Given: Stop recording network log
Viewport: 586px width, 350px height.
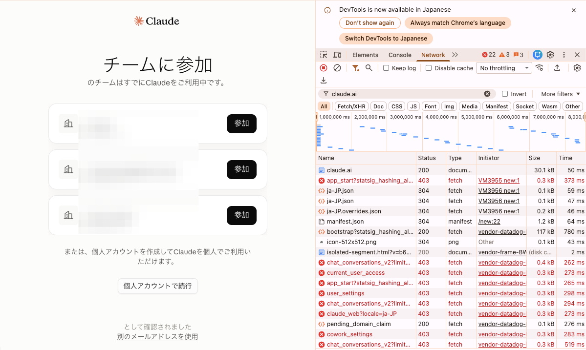Looking at the screenshot, I should pos(324,68).
